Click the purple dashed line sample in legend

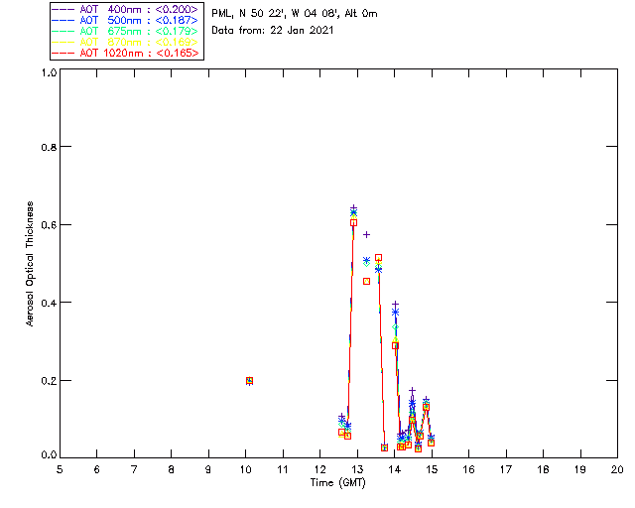point(63,9)
